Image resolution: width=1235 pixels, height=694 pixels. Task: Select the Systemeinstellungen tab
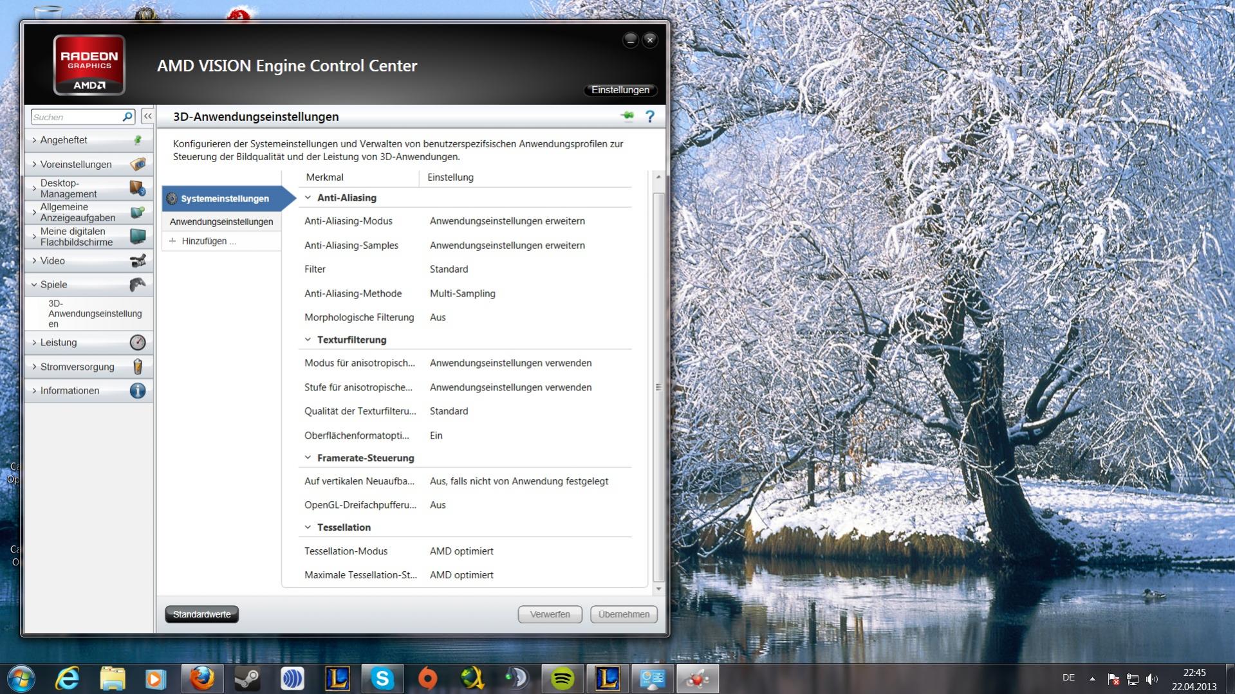click(x=225, y=198)
